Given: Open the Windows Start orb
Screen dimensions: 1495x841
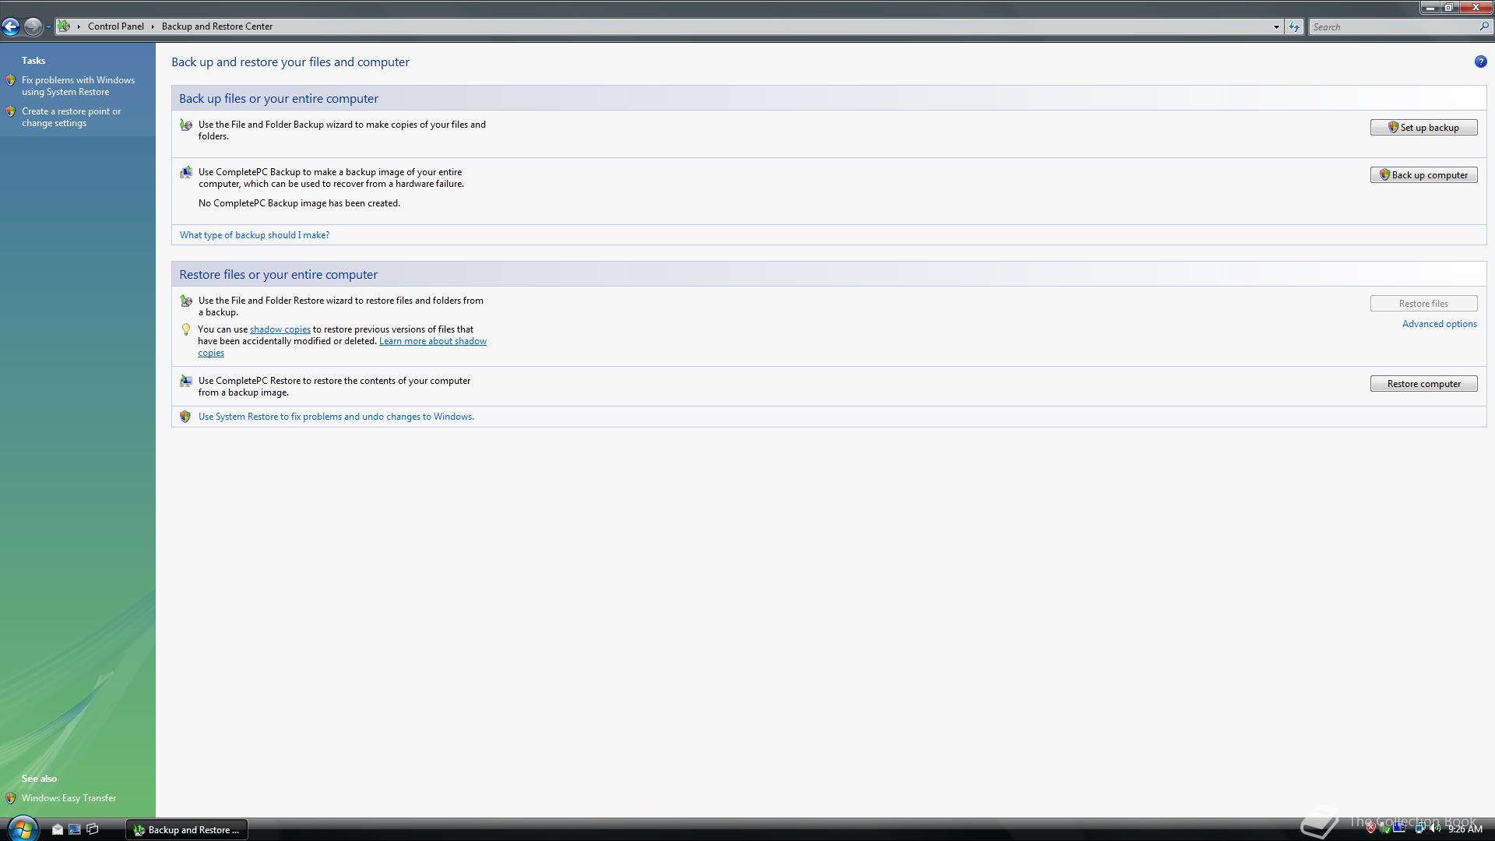Looking at the screenshot, I should click(22, 829).
